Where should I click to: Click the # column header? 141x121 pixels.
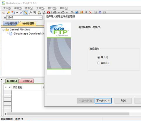[x=10, y=88]
